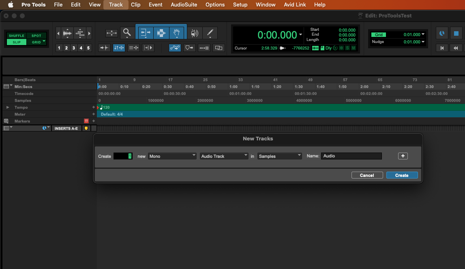Open the Track menu
This screenshot has height=269, width=465.
(x=116, y=5)
